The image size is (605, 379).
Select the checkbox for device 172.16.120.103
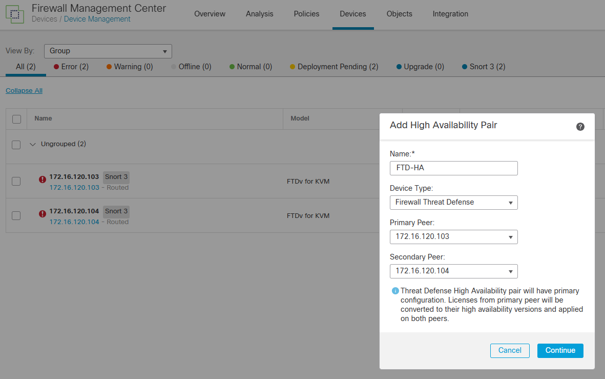coord(16,181)
